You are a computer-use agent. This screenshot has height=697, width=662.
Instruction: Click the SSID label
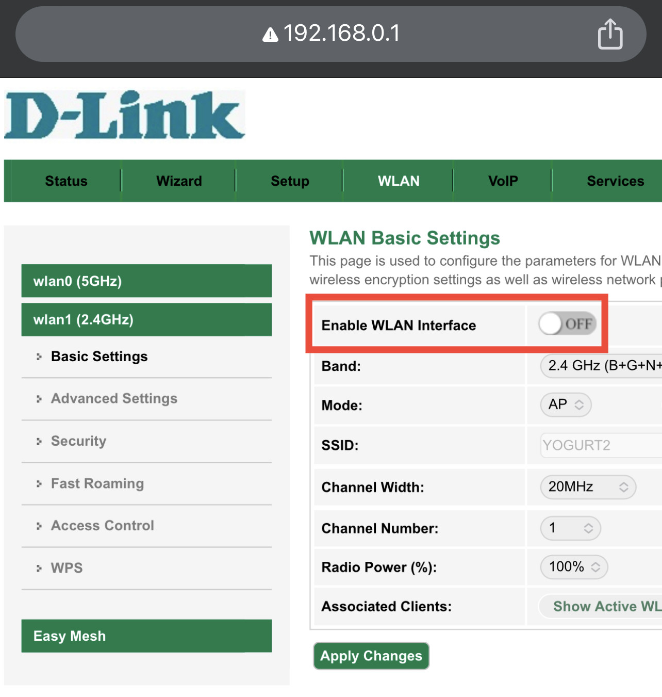click(x=340, y=445)
